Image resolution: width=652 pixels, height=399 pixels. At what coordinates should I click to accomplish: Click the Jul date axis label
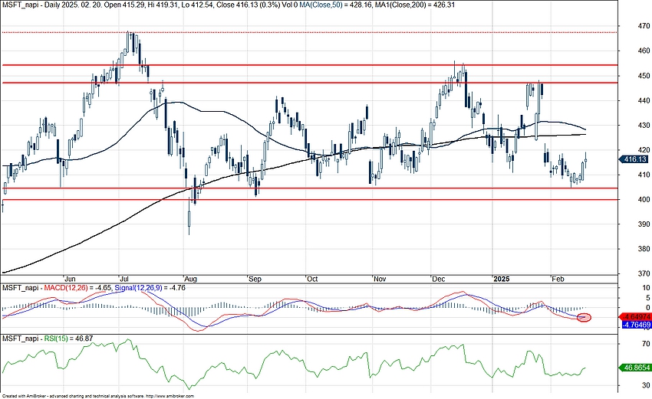(124, 279)
